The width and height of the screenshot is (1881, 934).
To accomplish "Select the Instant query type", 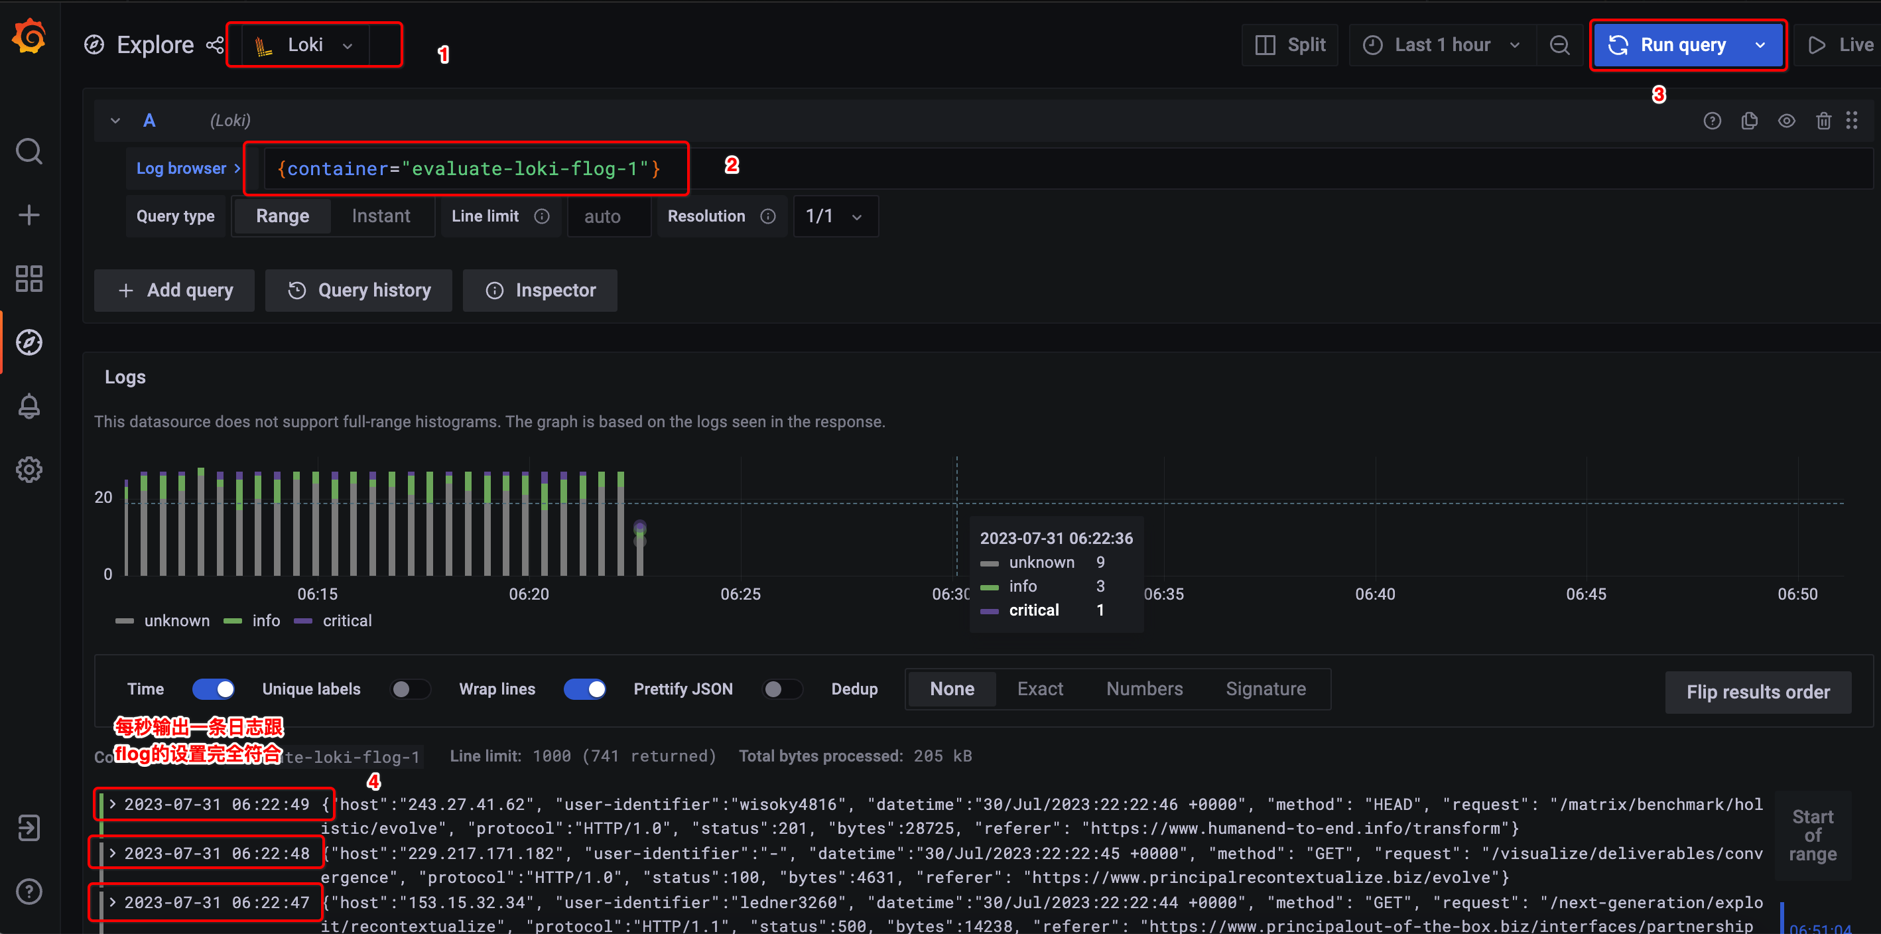I will pyautogui.click(x=381, y=216).
